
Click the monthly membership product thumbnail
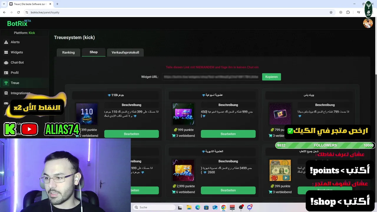183,170
